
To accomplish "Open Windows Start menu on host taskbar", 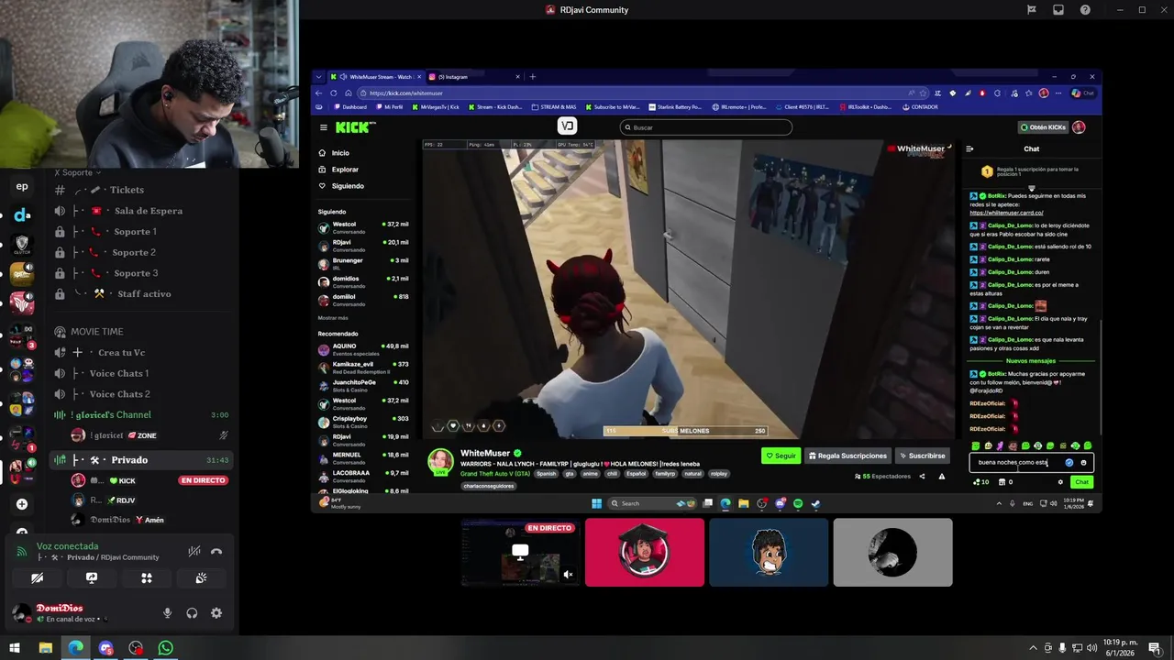I will point(15,648).
